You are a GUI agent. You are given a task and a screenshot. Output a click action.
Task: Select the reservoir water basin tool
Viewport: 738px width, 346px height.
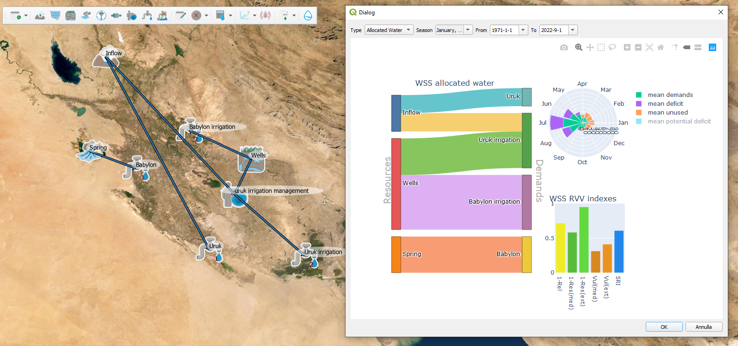pyautogui.click(x=55, y=16)
